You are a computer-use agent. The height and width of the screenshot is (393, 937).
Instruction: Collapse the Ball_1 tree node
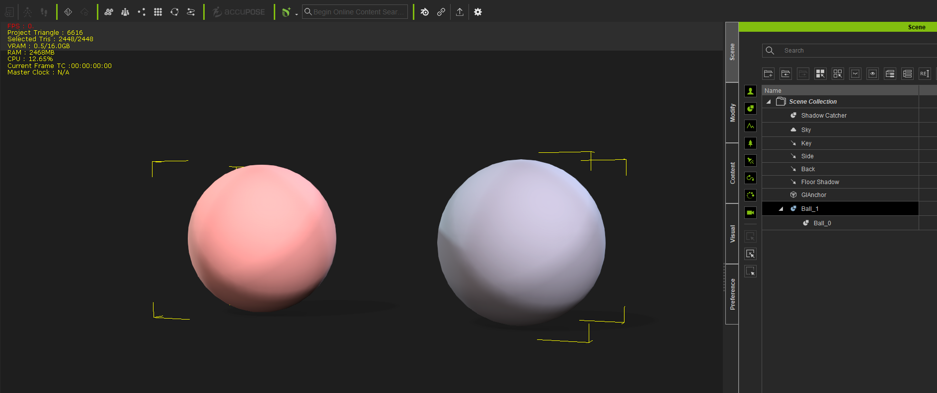click(781, 209)
